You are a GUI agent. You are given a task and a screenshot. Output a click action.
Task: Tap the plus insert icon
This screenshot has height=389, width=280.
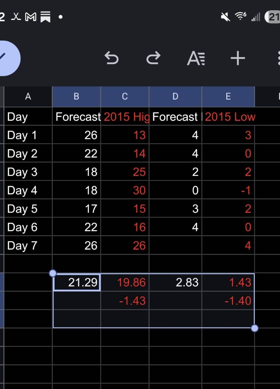click(x=238, y=59)
